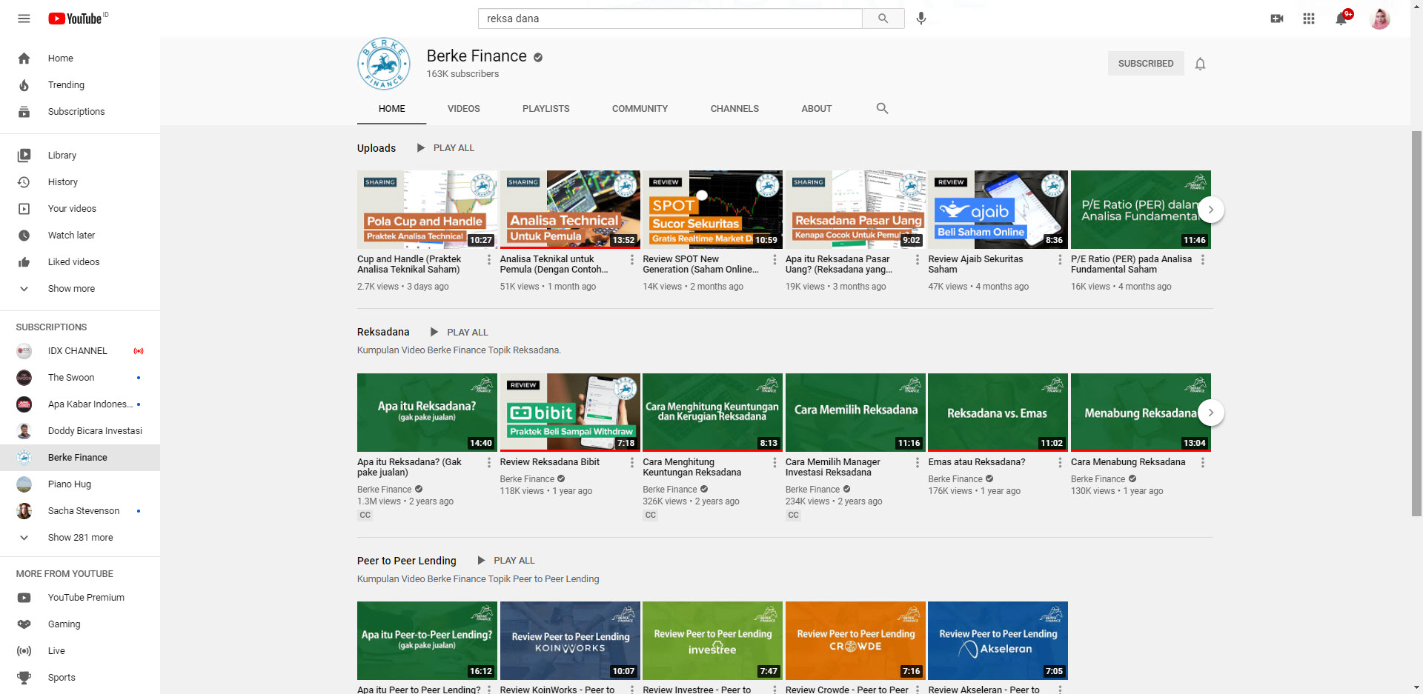
Task: Open YouTube Premium in sidebar
Action: click(x=80, y=598)
